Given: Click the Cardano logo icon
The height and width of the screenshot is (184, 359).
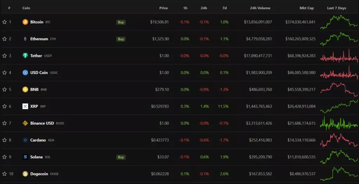Looking at the screenshot, I should 25,140.
